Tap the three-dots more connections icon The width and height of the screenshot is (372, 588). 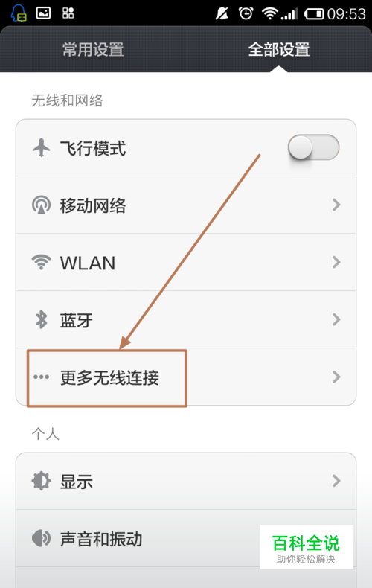tap(41, 377)
